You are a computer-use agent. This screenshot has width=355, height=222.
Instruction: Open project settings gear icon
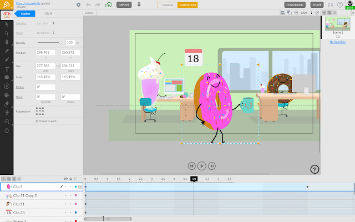pyautogui.click(x=78, y=5)
